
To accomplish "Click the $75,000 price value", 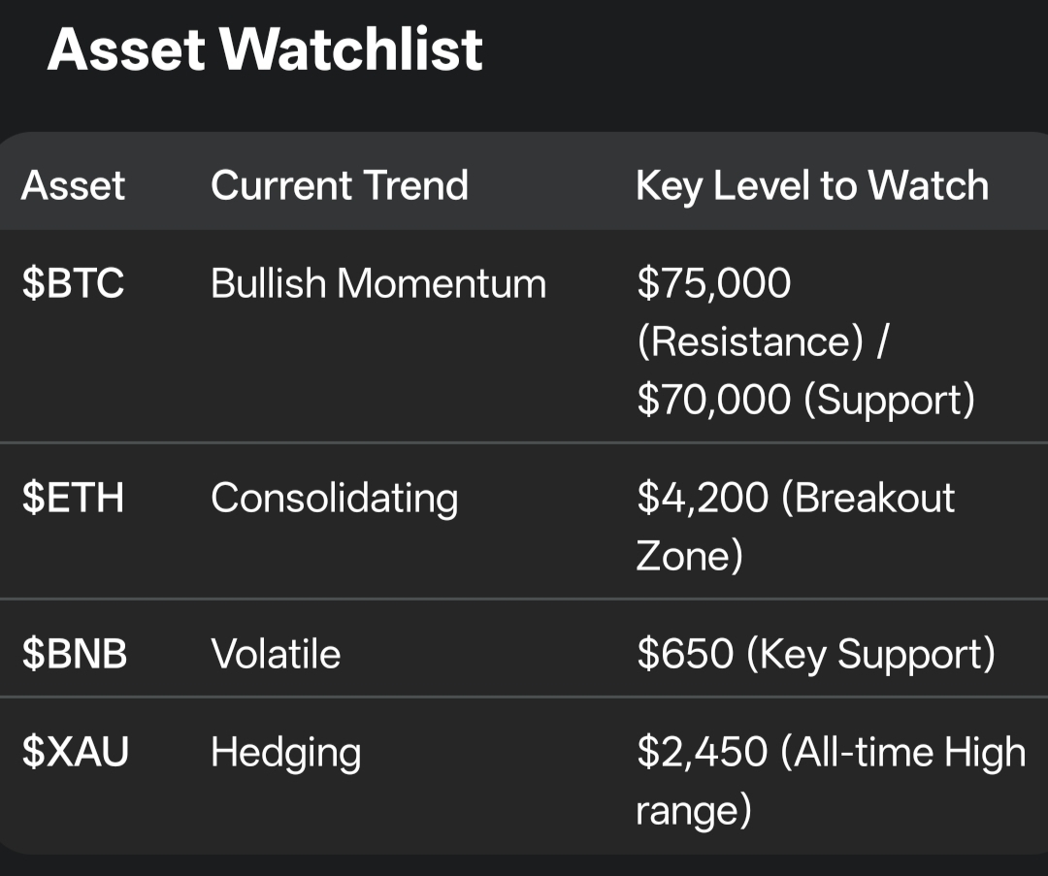I will tap(714, 284).
